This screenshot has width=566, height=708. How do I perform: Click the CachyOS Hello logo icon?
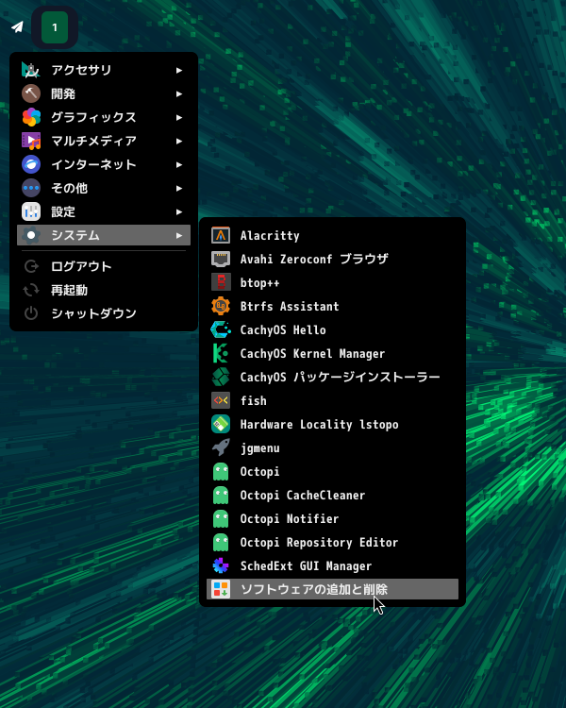point(221,329)
